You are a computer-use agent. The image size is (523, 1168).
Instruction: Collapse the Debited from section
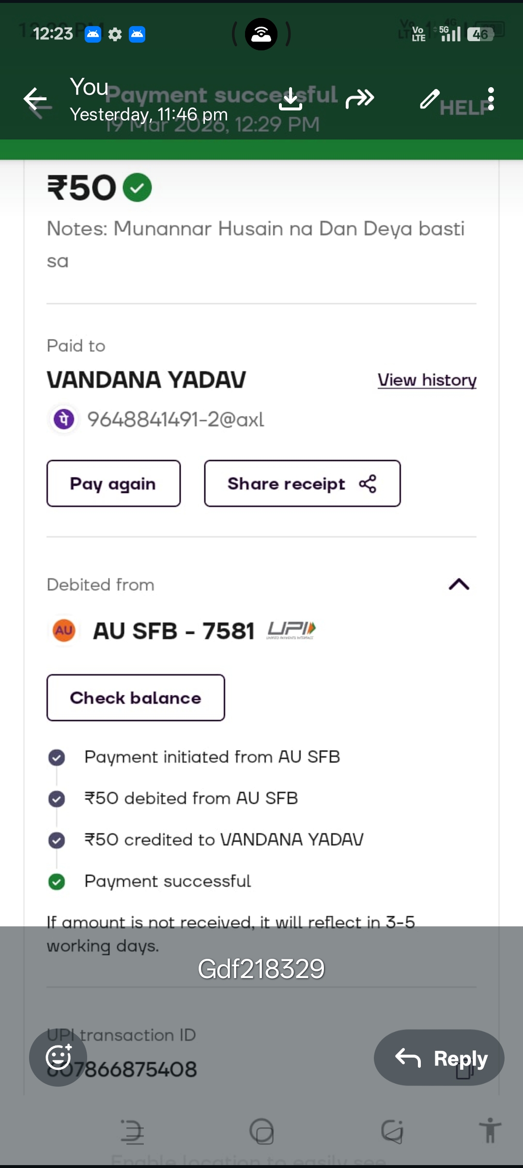click(459, 584)
